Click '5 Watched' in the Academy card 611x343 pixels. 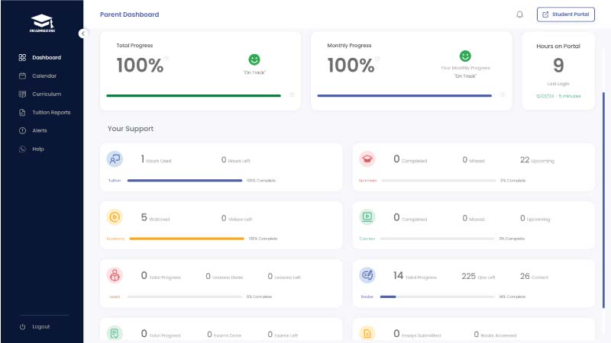(155, 218)
